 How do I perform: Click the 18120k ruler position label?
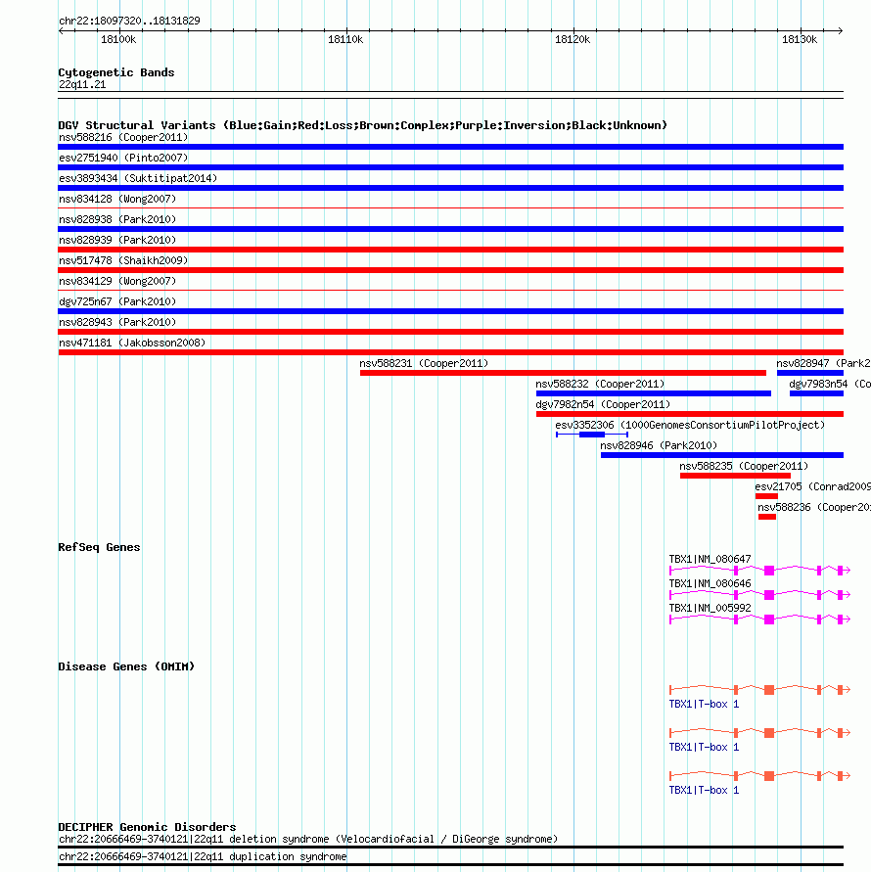(x=573, y=39)
